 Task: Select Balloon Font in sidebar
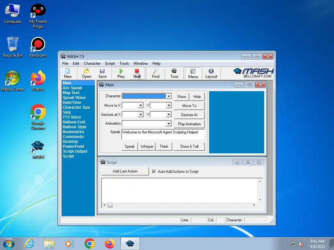pos(74,122)
